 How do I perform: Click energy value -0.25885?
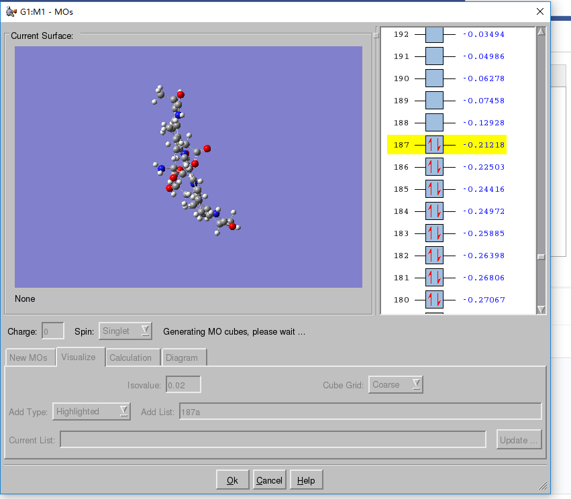(x=484, y=233)
